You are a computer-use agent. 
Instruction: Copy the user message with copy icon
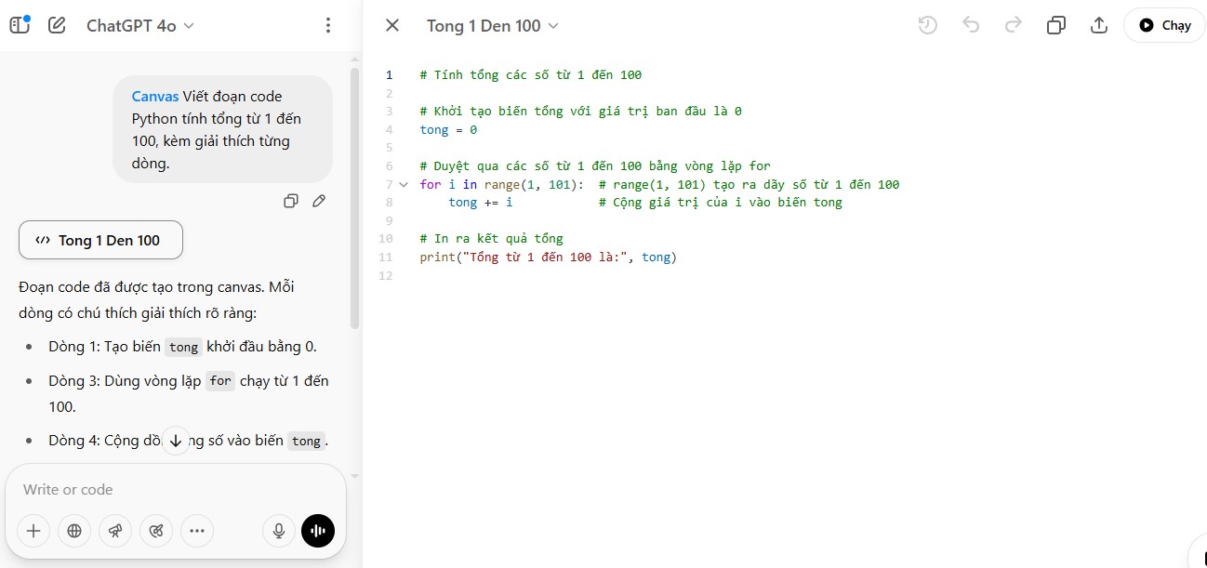pyautogui.click(x=291, y=201)
